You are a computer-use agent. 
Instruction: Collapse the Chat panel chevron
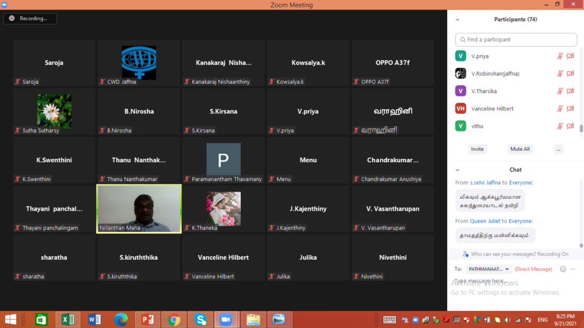[457, 170]
